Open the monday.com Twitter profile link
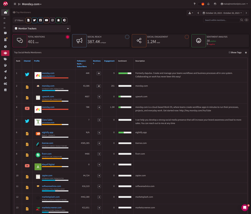This screenshot has width=251, height=214. pos(48,73)
